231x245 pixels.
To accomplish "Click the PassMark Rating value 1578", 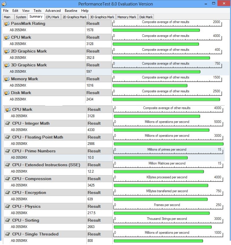I will click(90, 30).
